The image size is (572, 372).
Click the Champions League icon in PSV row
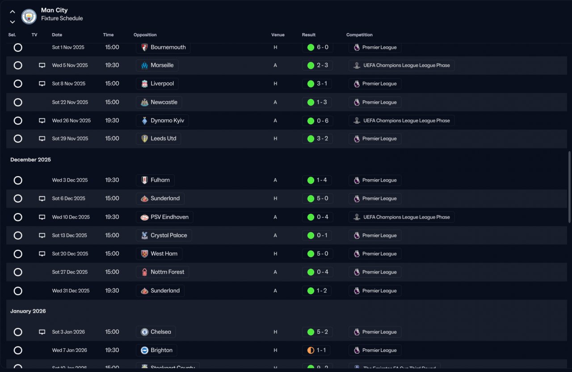click(x=357, y=217)
